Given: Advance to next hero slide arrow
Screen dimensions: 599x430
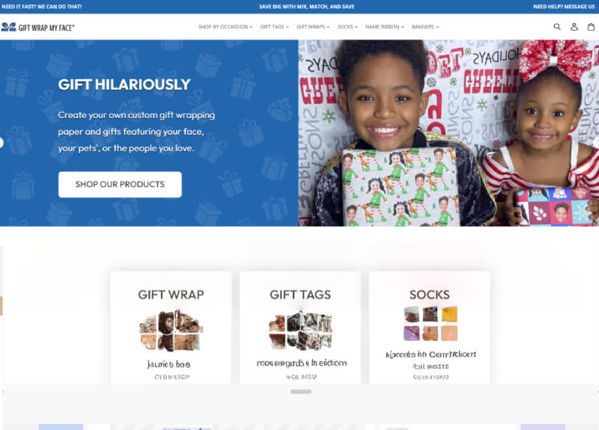Looking at the screenshot, I should 597,143.
